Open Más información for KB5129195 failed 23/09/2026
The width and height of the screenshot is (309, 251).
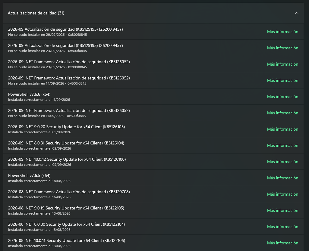point(282,48)
